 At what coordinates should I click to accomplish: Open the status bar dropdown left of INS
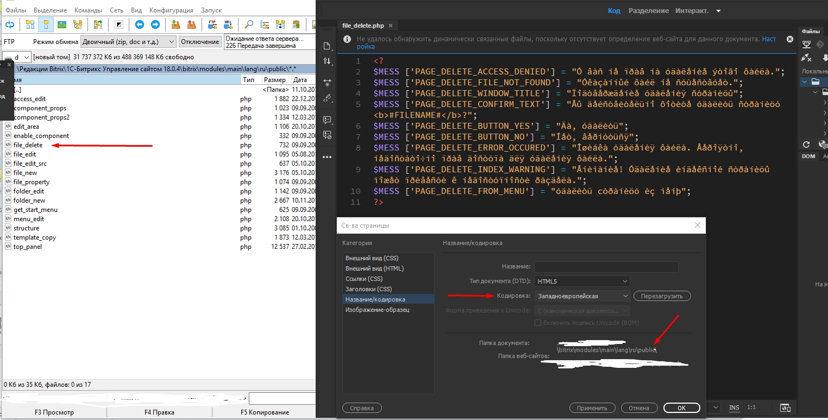714,408
